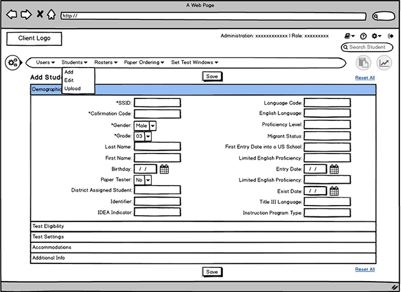Click the browser search box with magnifier
The height and width of the screenshot is (292, 401).
[383, 17]
